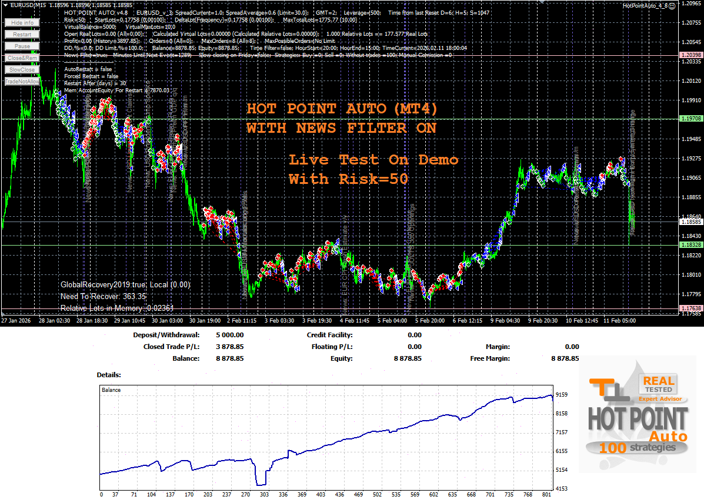Click the Deposit/Withdrawal value 5 000.00
704x500 pixels.
[x=230, y=335]
